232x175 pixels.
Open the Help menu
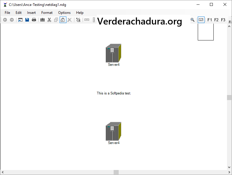point(80,13)
